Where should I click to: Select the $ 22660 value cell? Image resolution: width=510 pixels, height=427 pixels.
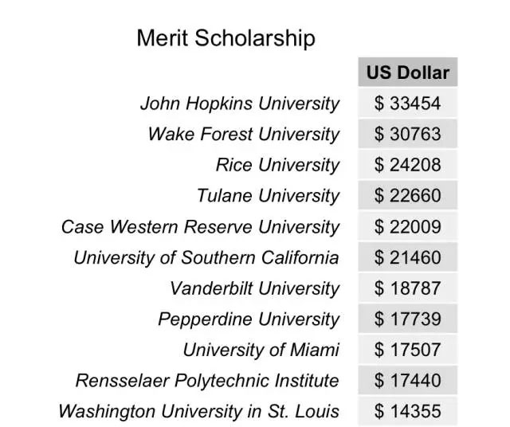[408, 195]
